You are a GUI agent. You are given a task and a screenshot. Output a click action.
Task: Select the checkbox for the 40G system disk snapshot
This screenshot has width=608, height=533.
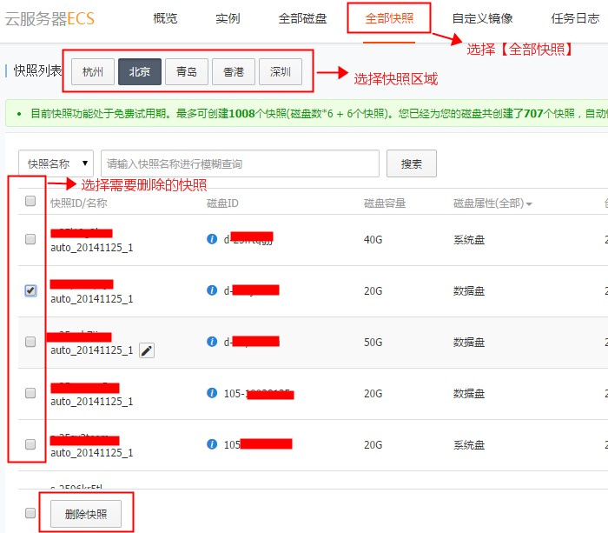point(30,239)
